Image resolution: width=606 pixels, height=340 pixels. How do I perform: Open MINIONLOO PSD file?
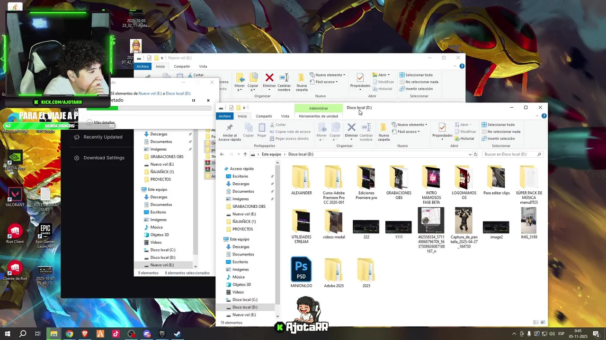(x=301, y=272)
